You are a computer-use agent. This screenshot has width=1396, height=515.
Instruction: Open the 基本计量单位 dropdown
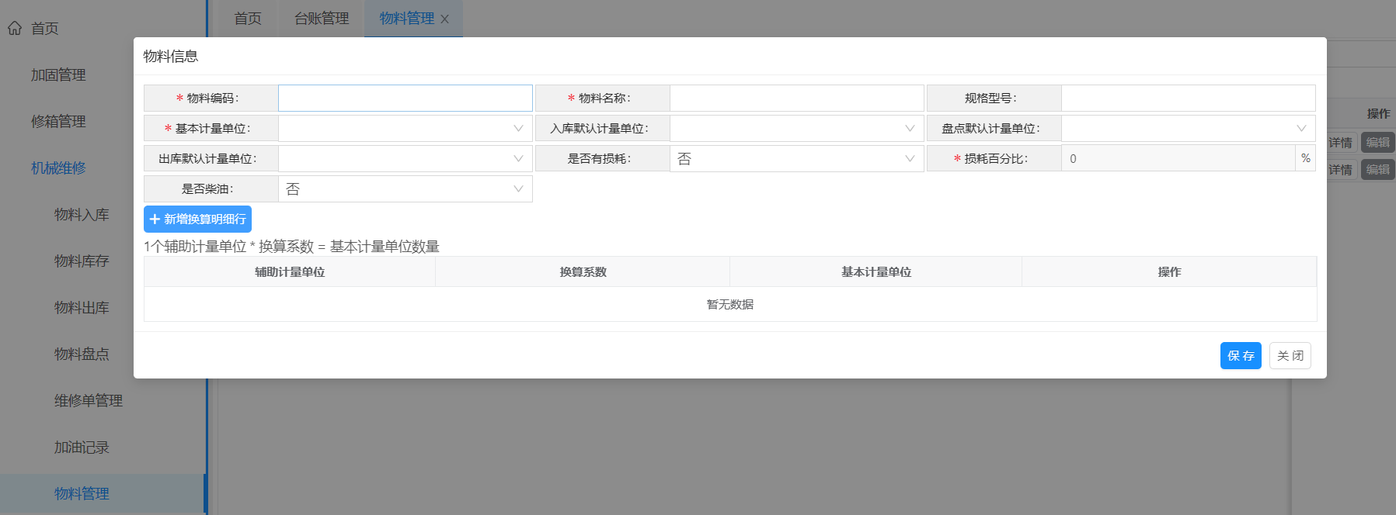point(405,129)
